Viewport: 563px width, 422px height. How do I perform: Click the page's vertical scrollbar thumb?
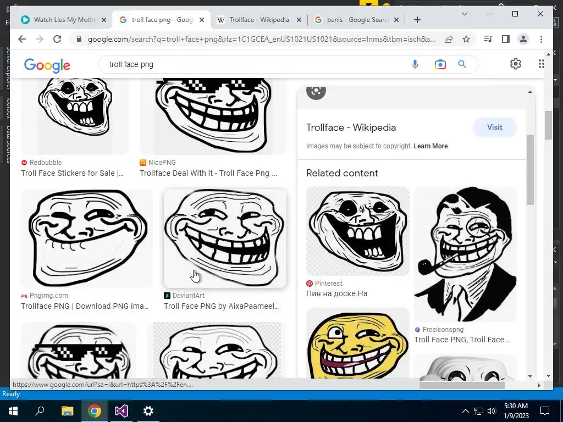pyautogui.click(x=548, y=125)
